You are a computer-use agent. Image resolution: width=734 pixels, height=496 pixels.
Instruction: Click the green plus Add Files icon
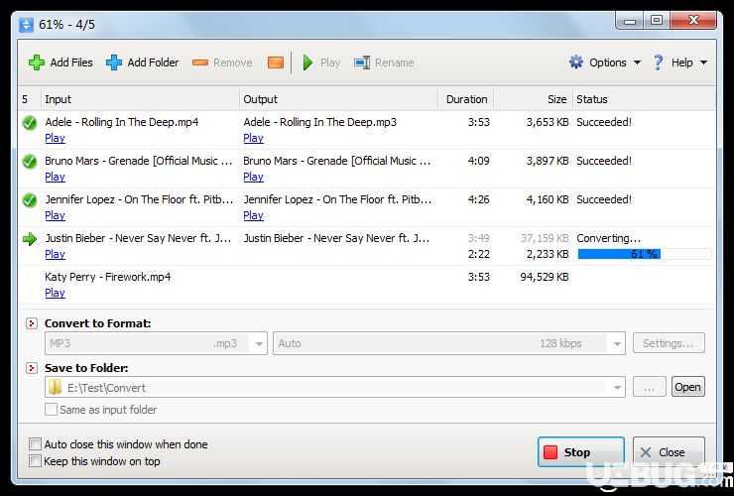coord(37,62)
